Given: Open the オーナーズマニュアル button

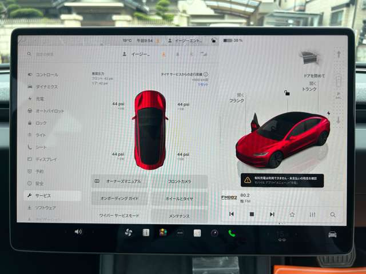Looking at the screenshot, I should pos(120,181).
